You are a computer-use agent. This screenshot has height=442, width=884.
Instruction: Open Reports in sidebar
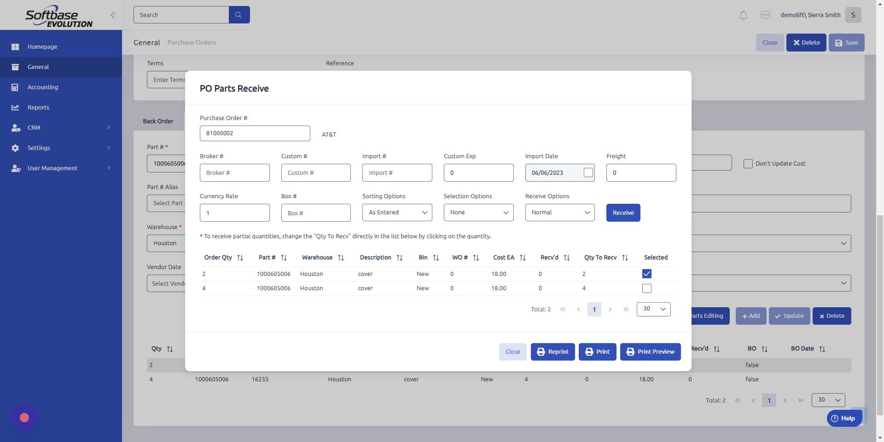[x=61, y=107]
